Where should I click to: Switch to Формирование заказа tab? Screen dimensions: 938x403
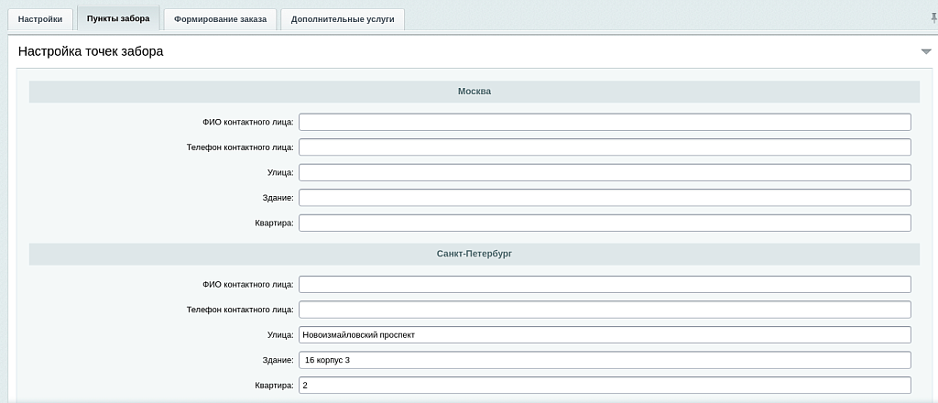pos(220,19)
